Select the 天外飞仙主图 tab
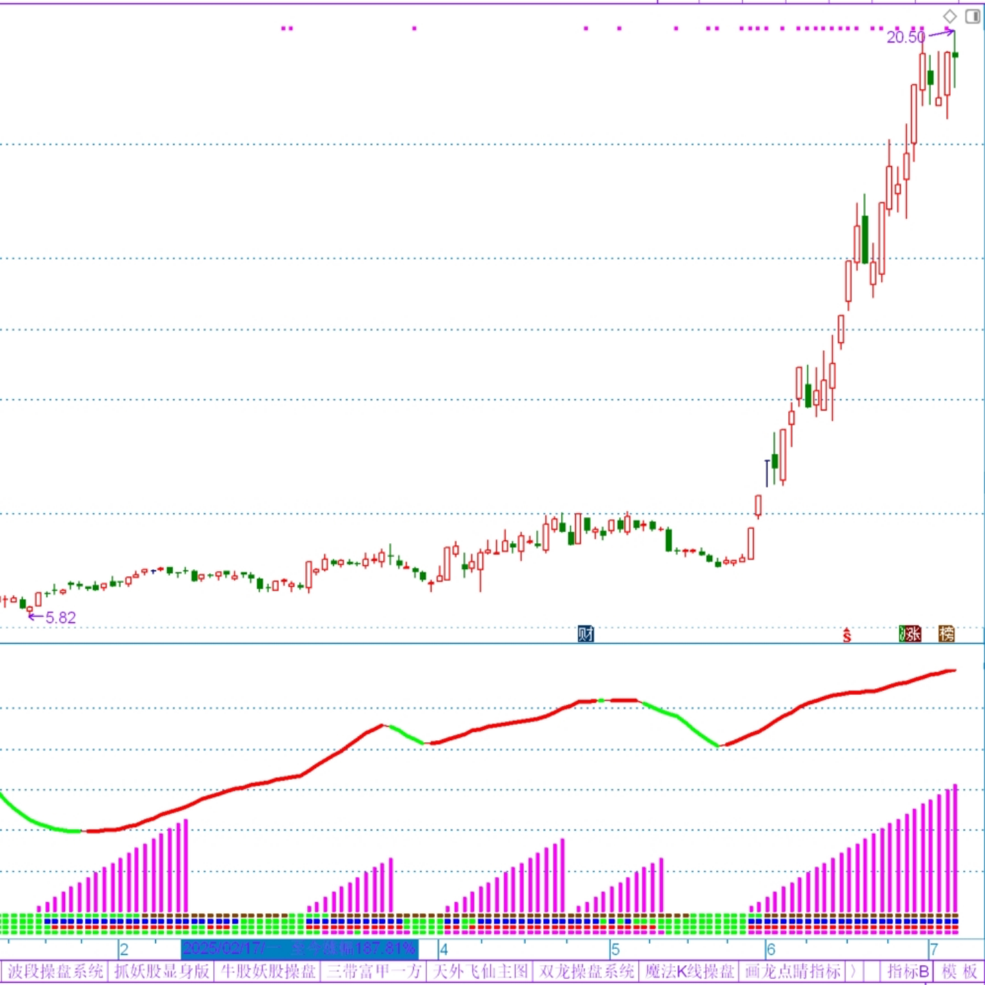The image size is (985, 985). [x=480, y=971]
